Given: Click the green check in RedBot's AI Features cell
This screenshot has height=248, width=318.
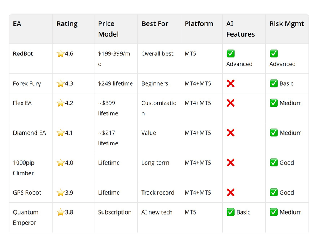Looking at the screenshot, I should point(230,53).
